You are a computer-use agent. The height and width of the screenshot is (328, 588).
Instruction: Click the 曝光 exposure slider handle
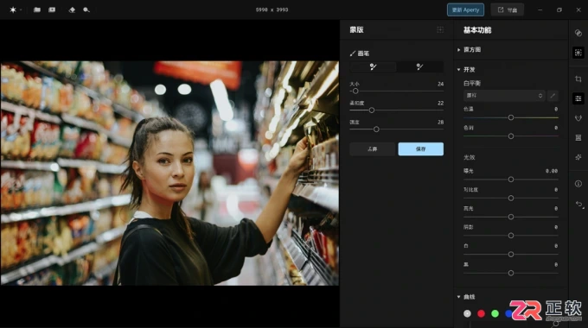point(511,180)
